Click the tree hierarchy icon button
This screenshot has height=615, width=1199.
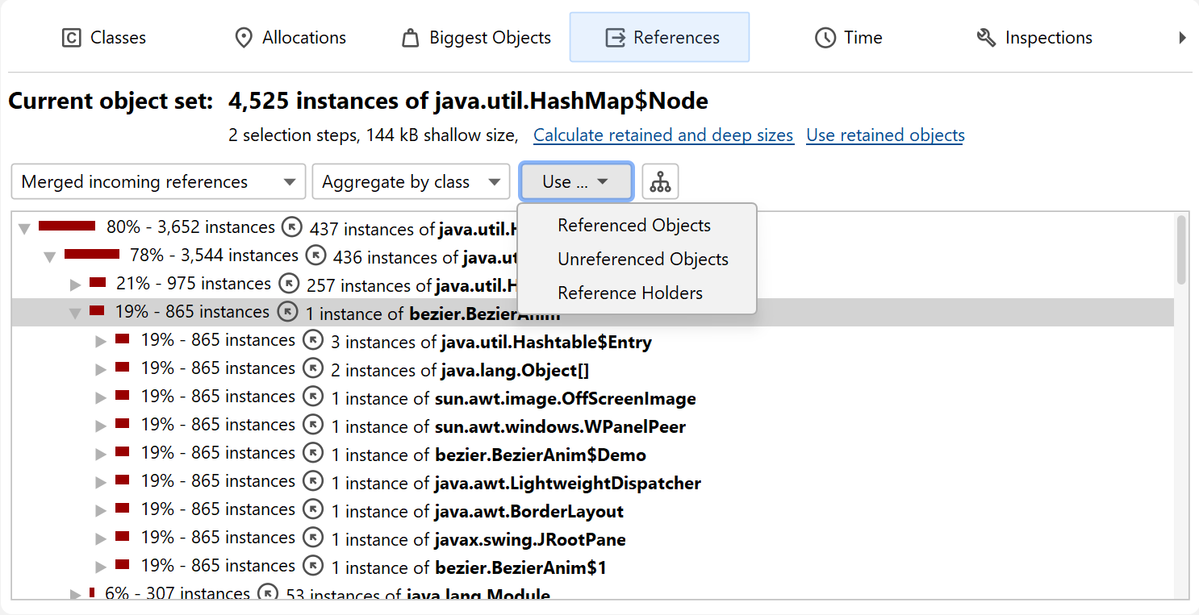point(660,182)
